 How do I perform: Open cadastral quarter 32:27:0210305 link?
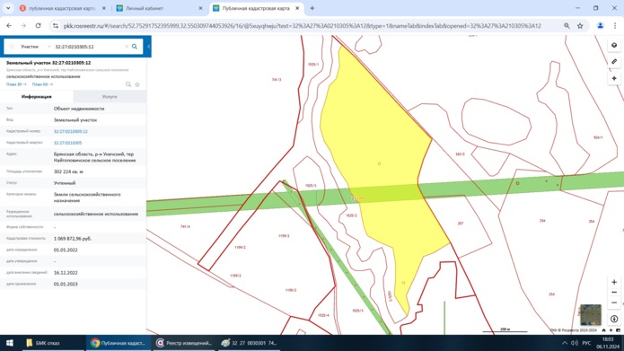(67, 143)
